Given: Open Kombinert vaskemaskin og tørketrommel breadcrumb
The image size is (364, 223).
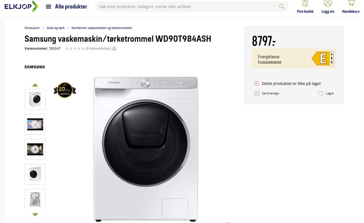Looking at the screenshot, I should (102, 28).
